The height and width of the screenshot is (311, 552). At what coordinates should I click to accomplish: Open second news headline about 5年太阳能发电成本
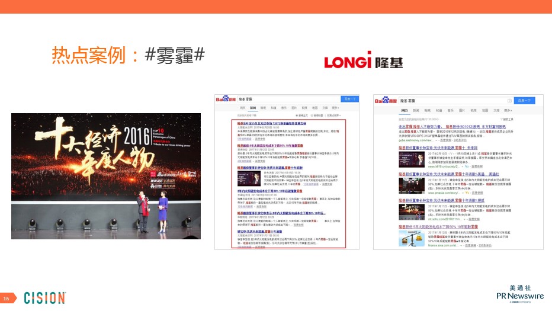pyautogui.click(x=270, y=146)
